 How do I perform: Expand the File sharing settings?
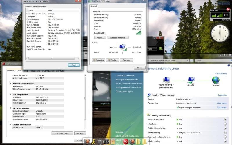pyautogui.click(x=225, y=124)
